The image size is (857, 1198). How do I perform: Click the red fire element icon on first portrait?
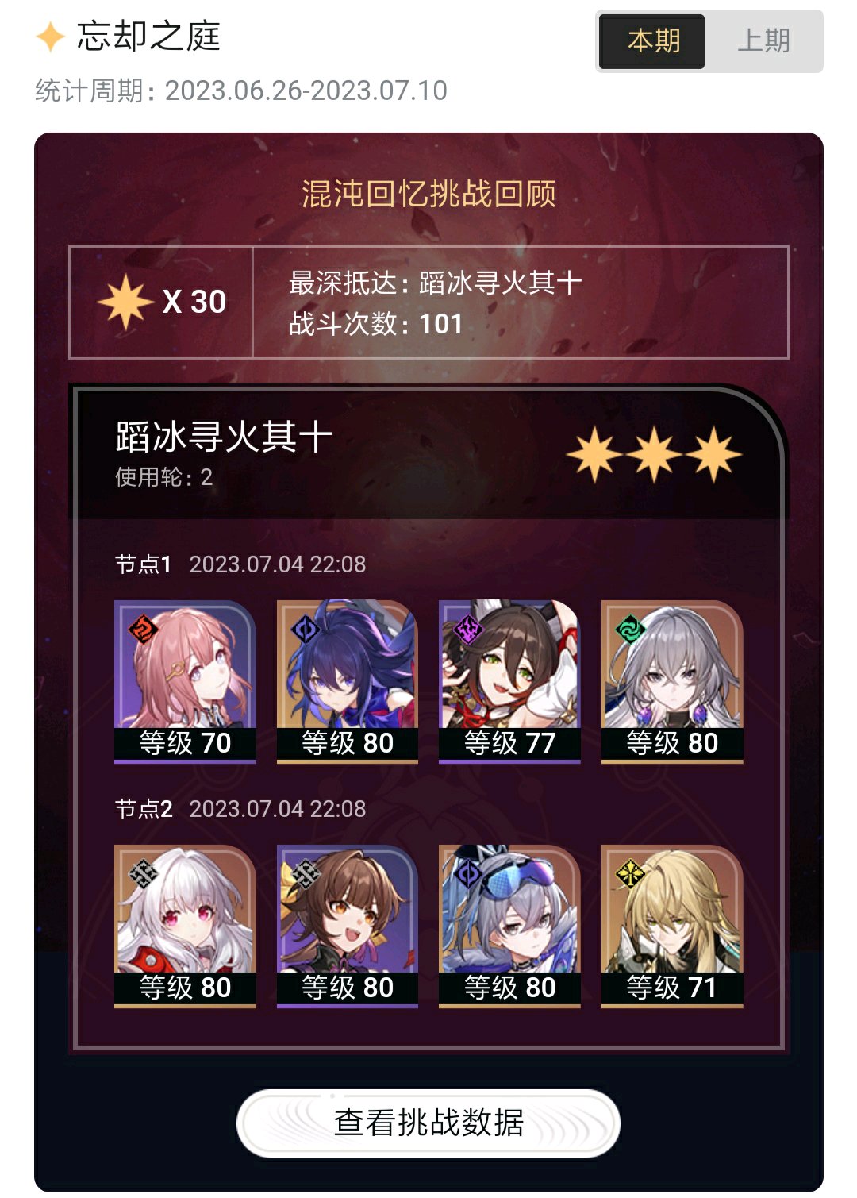click(144, 630)
